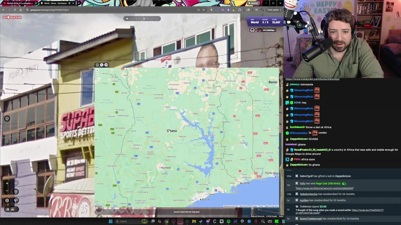Viewport: 401px width, 225px height.
Task: Zoom in the street view with plus
Action: (x=7, y=183)
